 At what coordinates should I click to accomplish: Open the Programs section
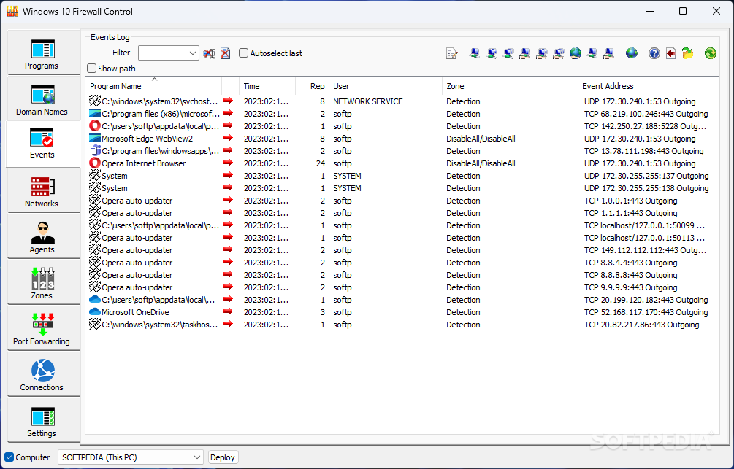[x=42, y=53]
